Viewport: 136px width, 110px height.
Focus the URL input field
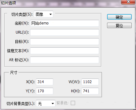pyautogui.click(x=65, y=32)
